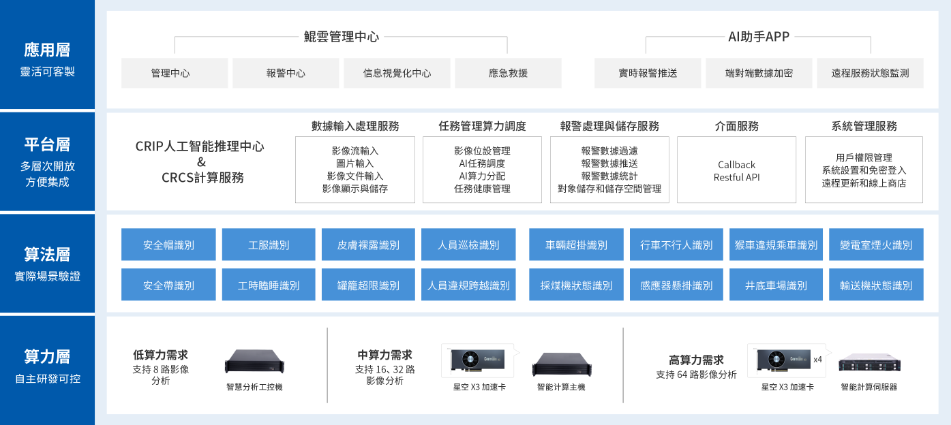
Task: Choose the 罐籠超限識別 algorithm
Action: click(x=368, y=285)
